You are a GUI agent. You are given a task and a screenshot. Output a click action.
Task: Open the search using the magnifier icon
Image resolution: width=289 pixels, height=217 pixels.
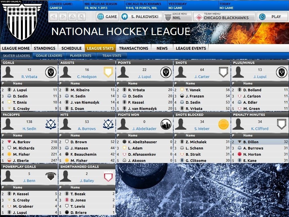(82, 17)
